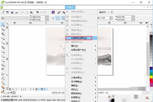Image resolution: width=153 pixels, height=102 pixels.
Task: Click the New document icon
Action: pyautogui.click(x=3, y=12)
